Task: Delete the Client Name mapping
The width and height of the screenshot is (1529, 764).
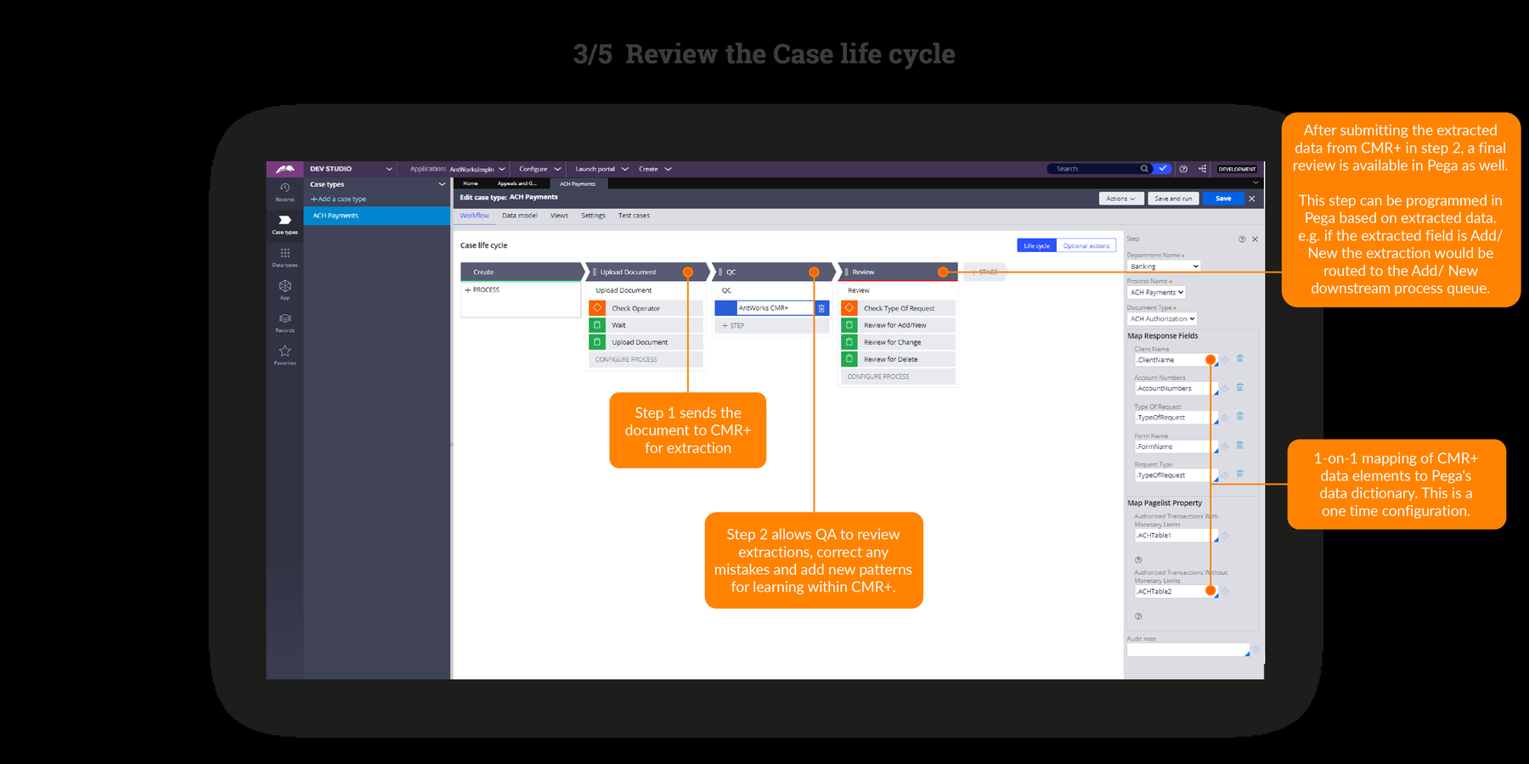Action: click(1240, 359)
